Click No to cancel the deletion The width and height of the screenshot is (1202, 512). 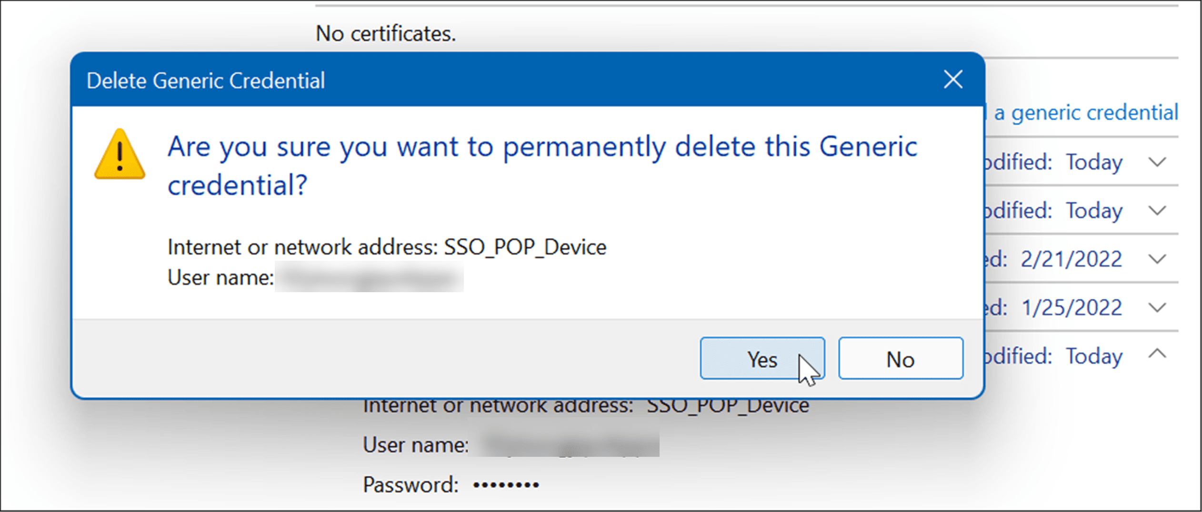coord(900,359)
